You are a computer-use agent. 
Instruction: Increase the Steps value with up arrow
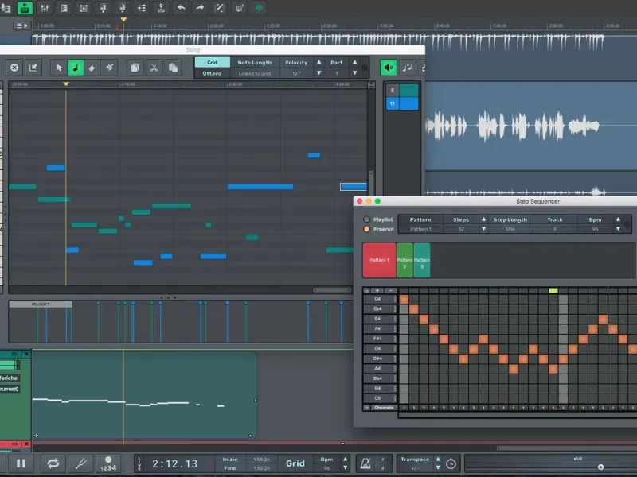(x=483, y=219)
